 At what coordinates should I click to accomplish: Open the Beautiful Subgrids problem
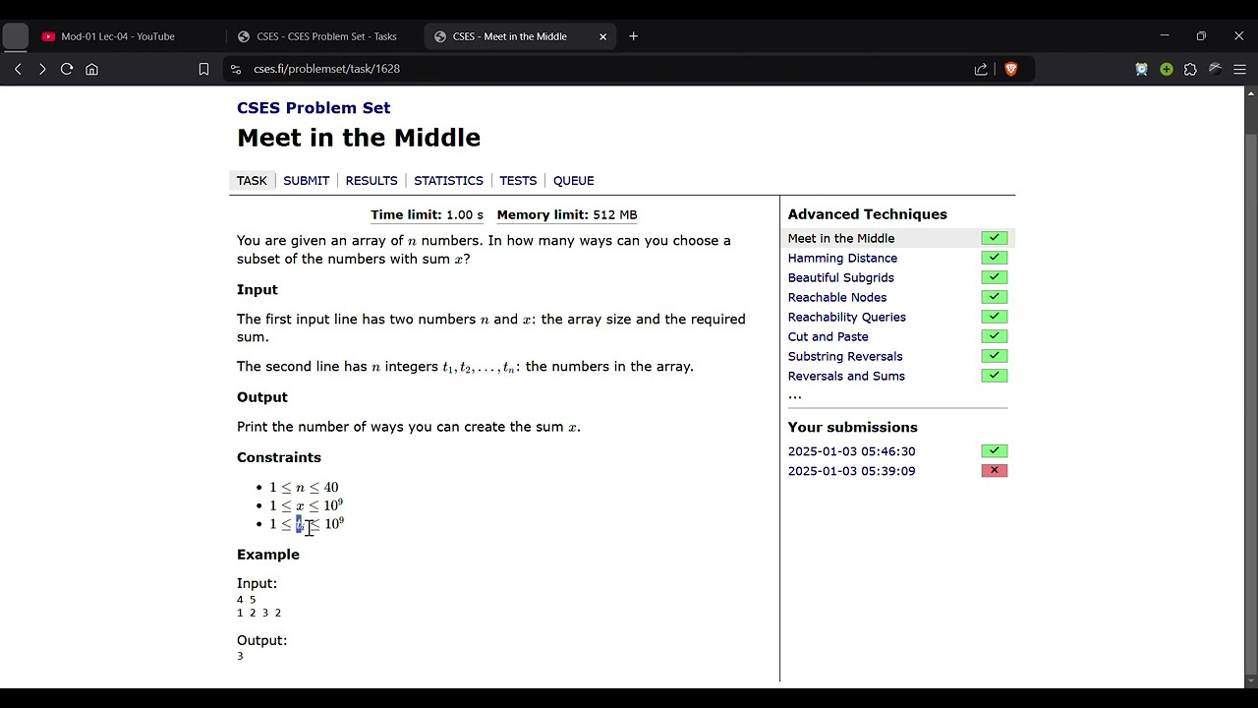click(840, 277)
